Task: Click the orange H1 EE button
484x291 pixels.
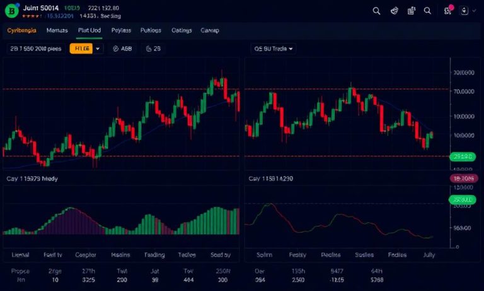Action: coord(81,49)
